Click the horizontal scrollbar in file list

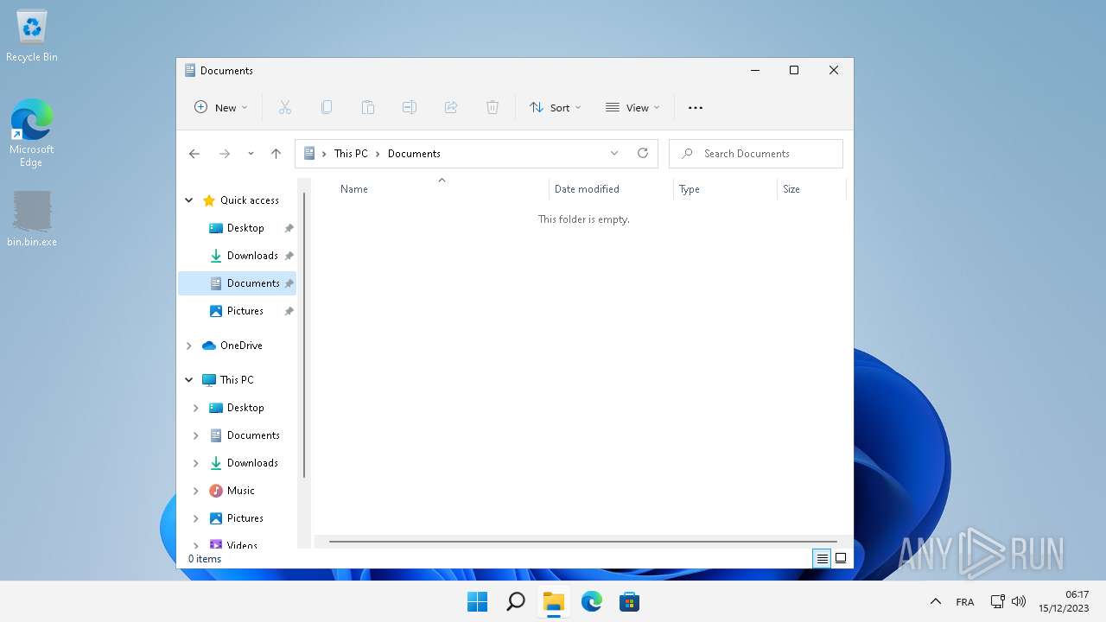[583, 542]
